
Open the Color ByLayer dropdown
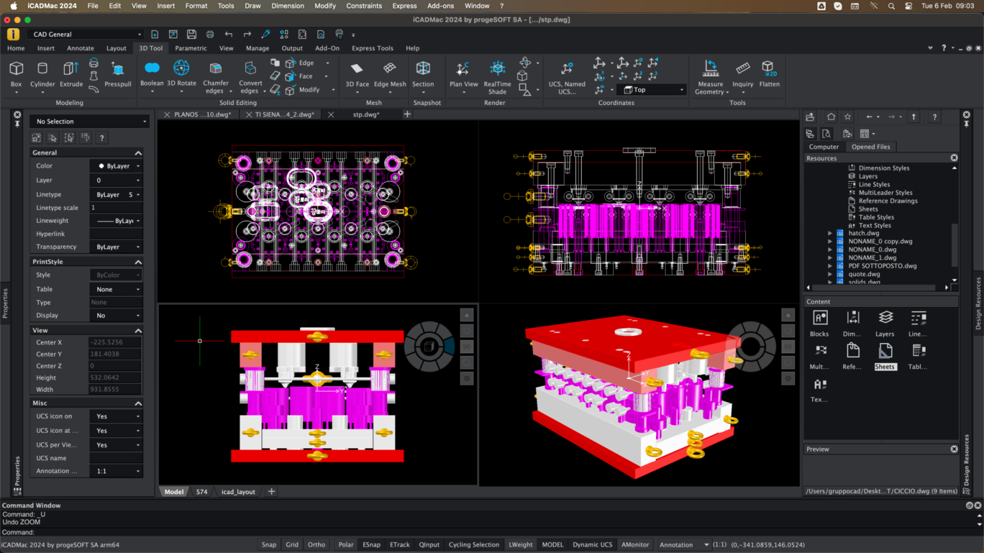point(116,166)
